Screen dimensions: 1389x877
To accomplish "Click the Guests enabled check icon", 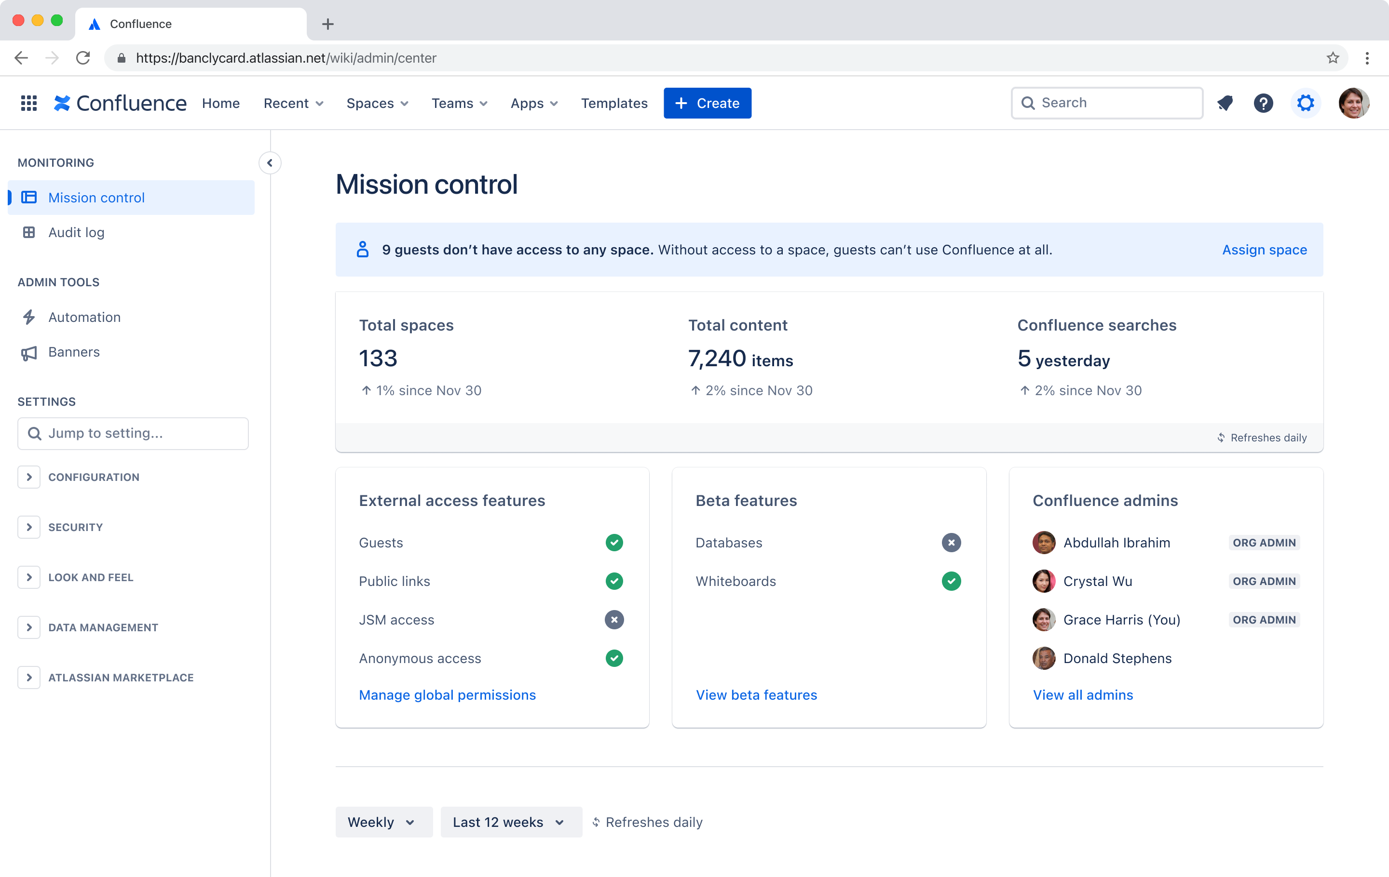I will coord(614,542).
